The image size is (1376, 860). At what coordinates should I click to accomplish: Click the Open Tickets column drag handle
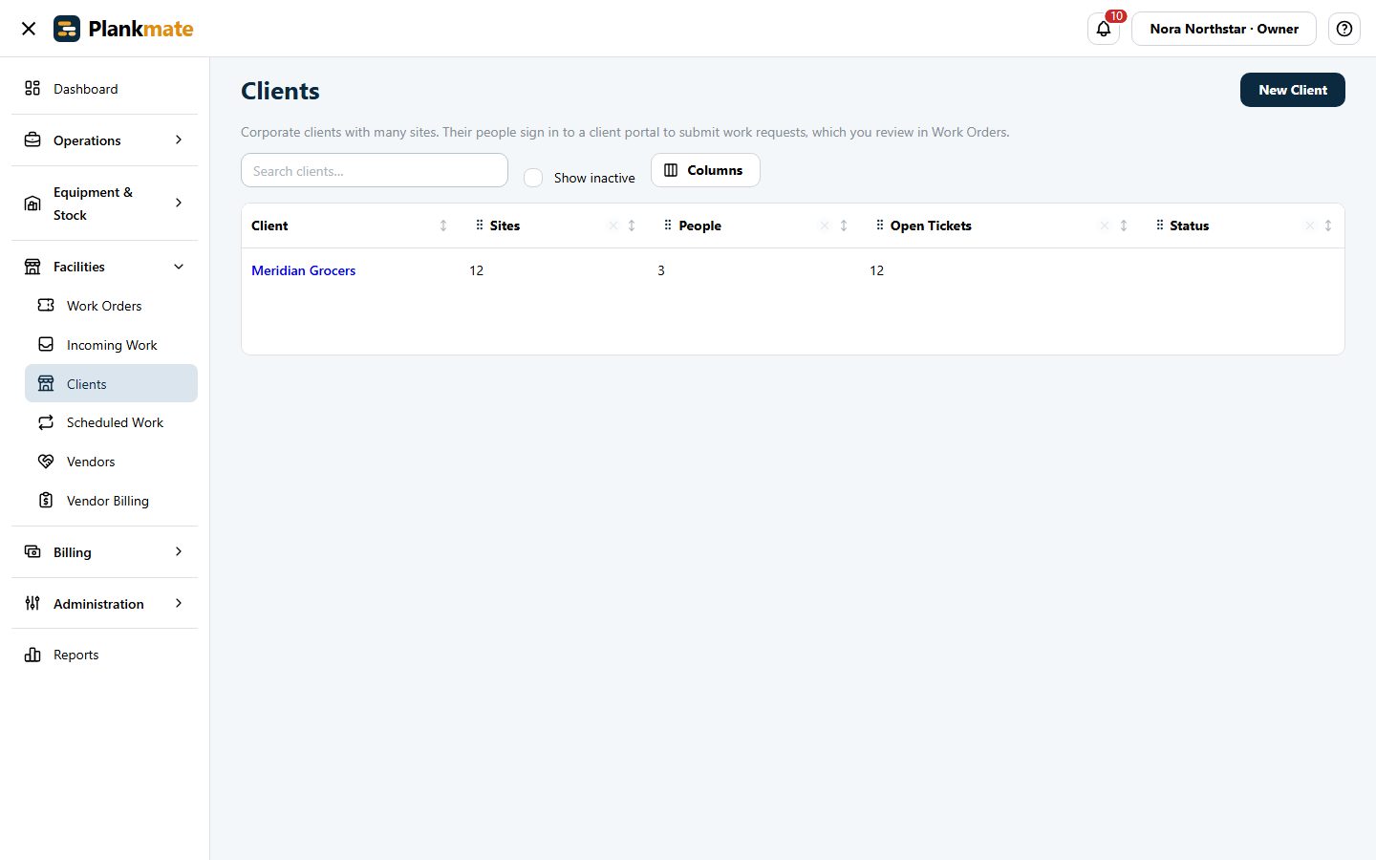click(x=879, y=226)
